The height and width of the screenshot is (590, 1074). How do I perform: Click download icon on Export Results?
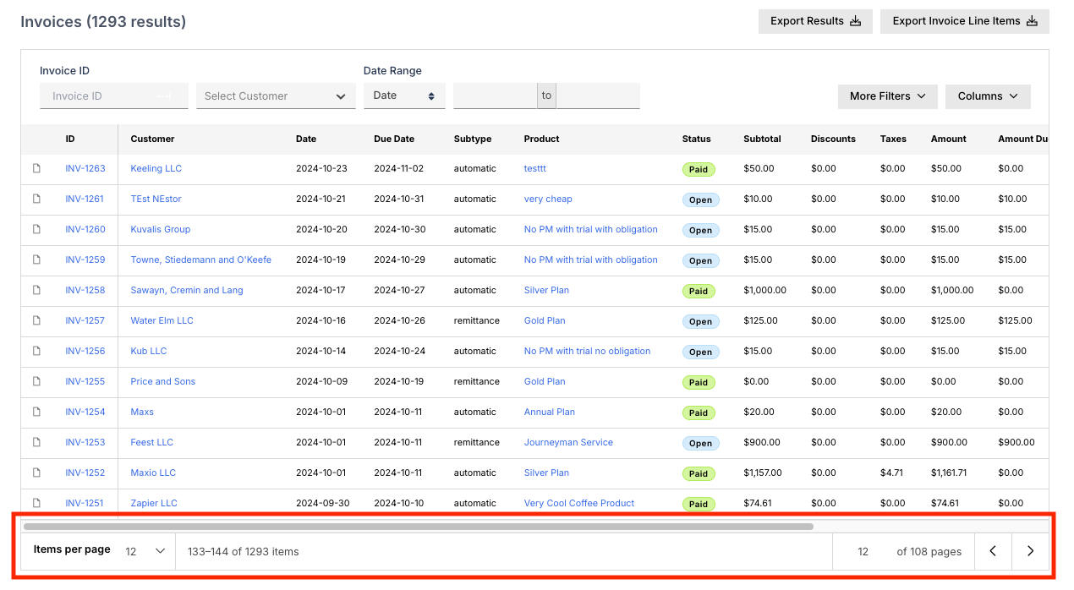pyautogui.click(x=855, y=21)
